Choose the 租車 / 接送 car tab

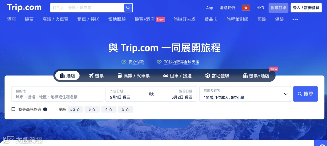tap(177, 76)
